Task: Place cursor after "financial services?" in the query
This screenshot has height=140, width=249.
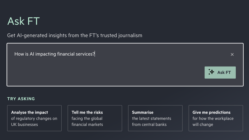Action: (95, 54)
